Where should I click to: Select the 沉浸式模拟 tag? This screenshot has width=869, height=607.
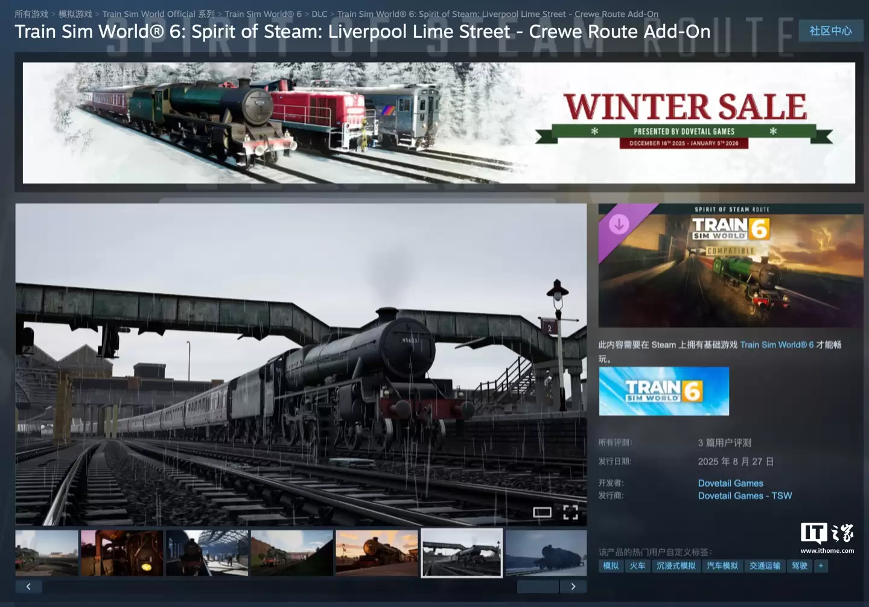pos(676,566)
